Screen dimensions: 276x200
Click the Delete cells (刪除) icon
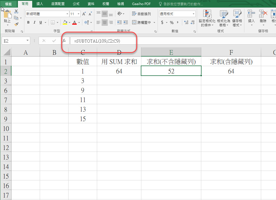click(x=263, y=14)
